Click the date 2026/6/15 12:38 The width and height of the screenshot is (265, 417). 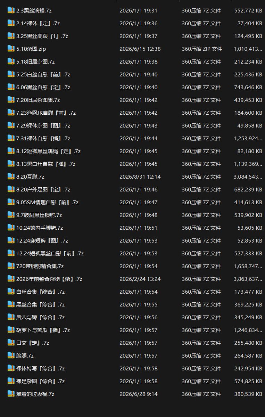click(140, 49)
